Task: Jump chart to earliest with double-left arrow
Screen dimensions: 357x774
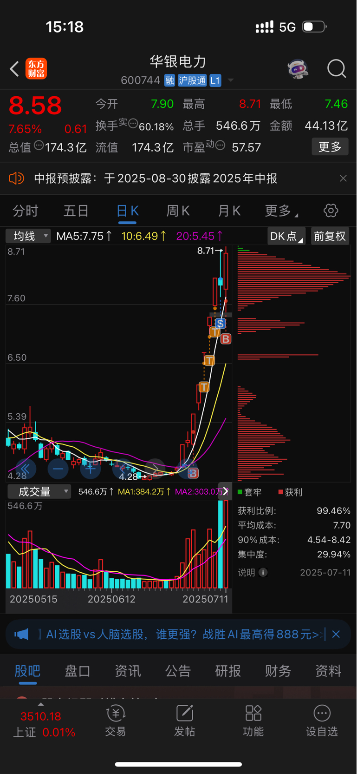Action: 25,469
